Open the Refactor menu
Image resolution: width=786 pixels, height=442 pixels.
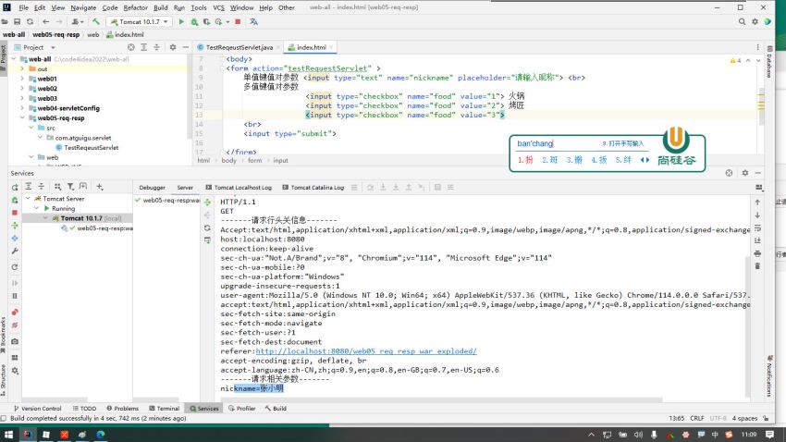[136, 7]
